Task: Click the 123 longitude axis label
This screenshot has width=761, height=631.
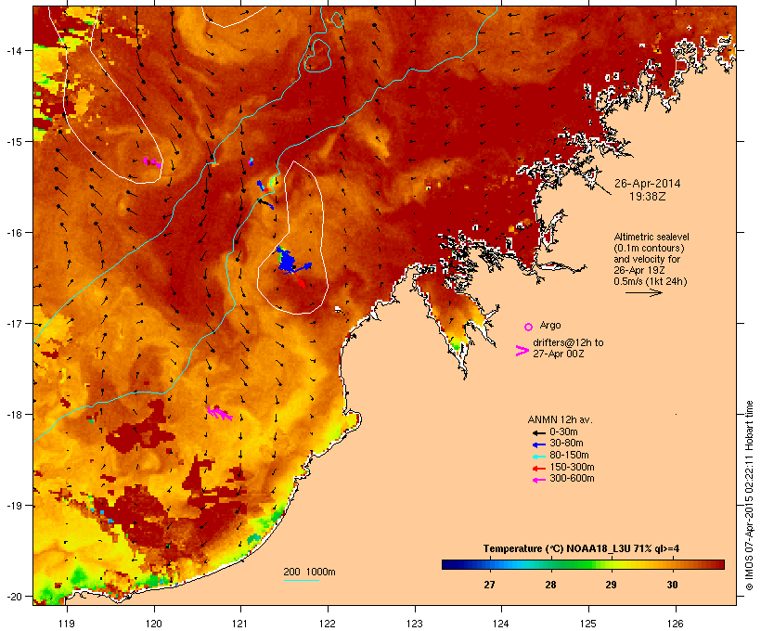Action: pyautogui.click(x=415, y=624)
